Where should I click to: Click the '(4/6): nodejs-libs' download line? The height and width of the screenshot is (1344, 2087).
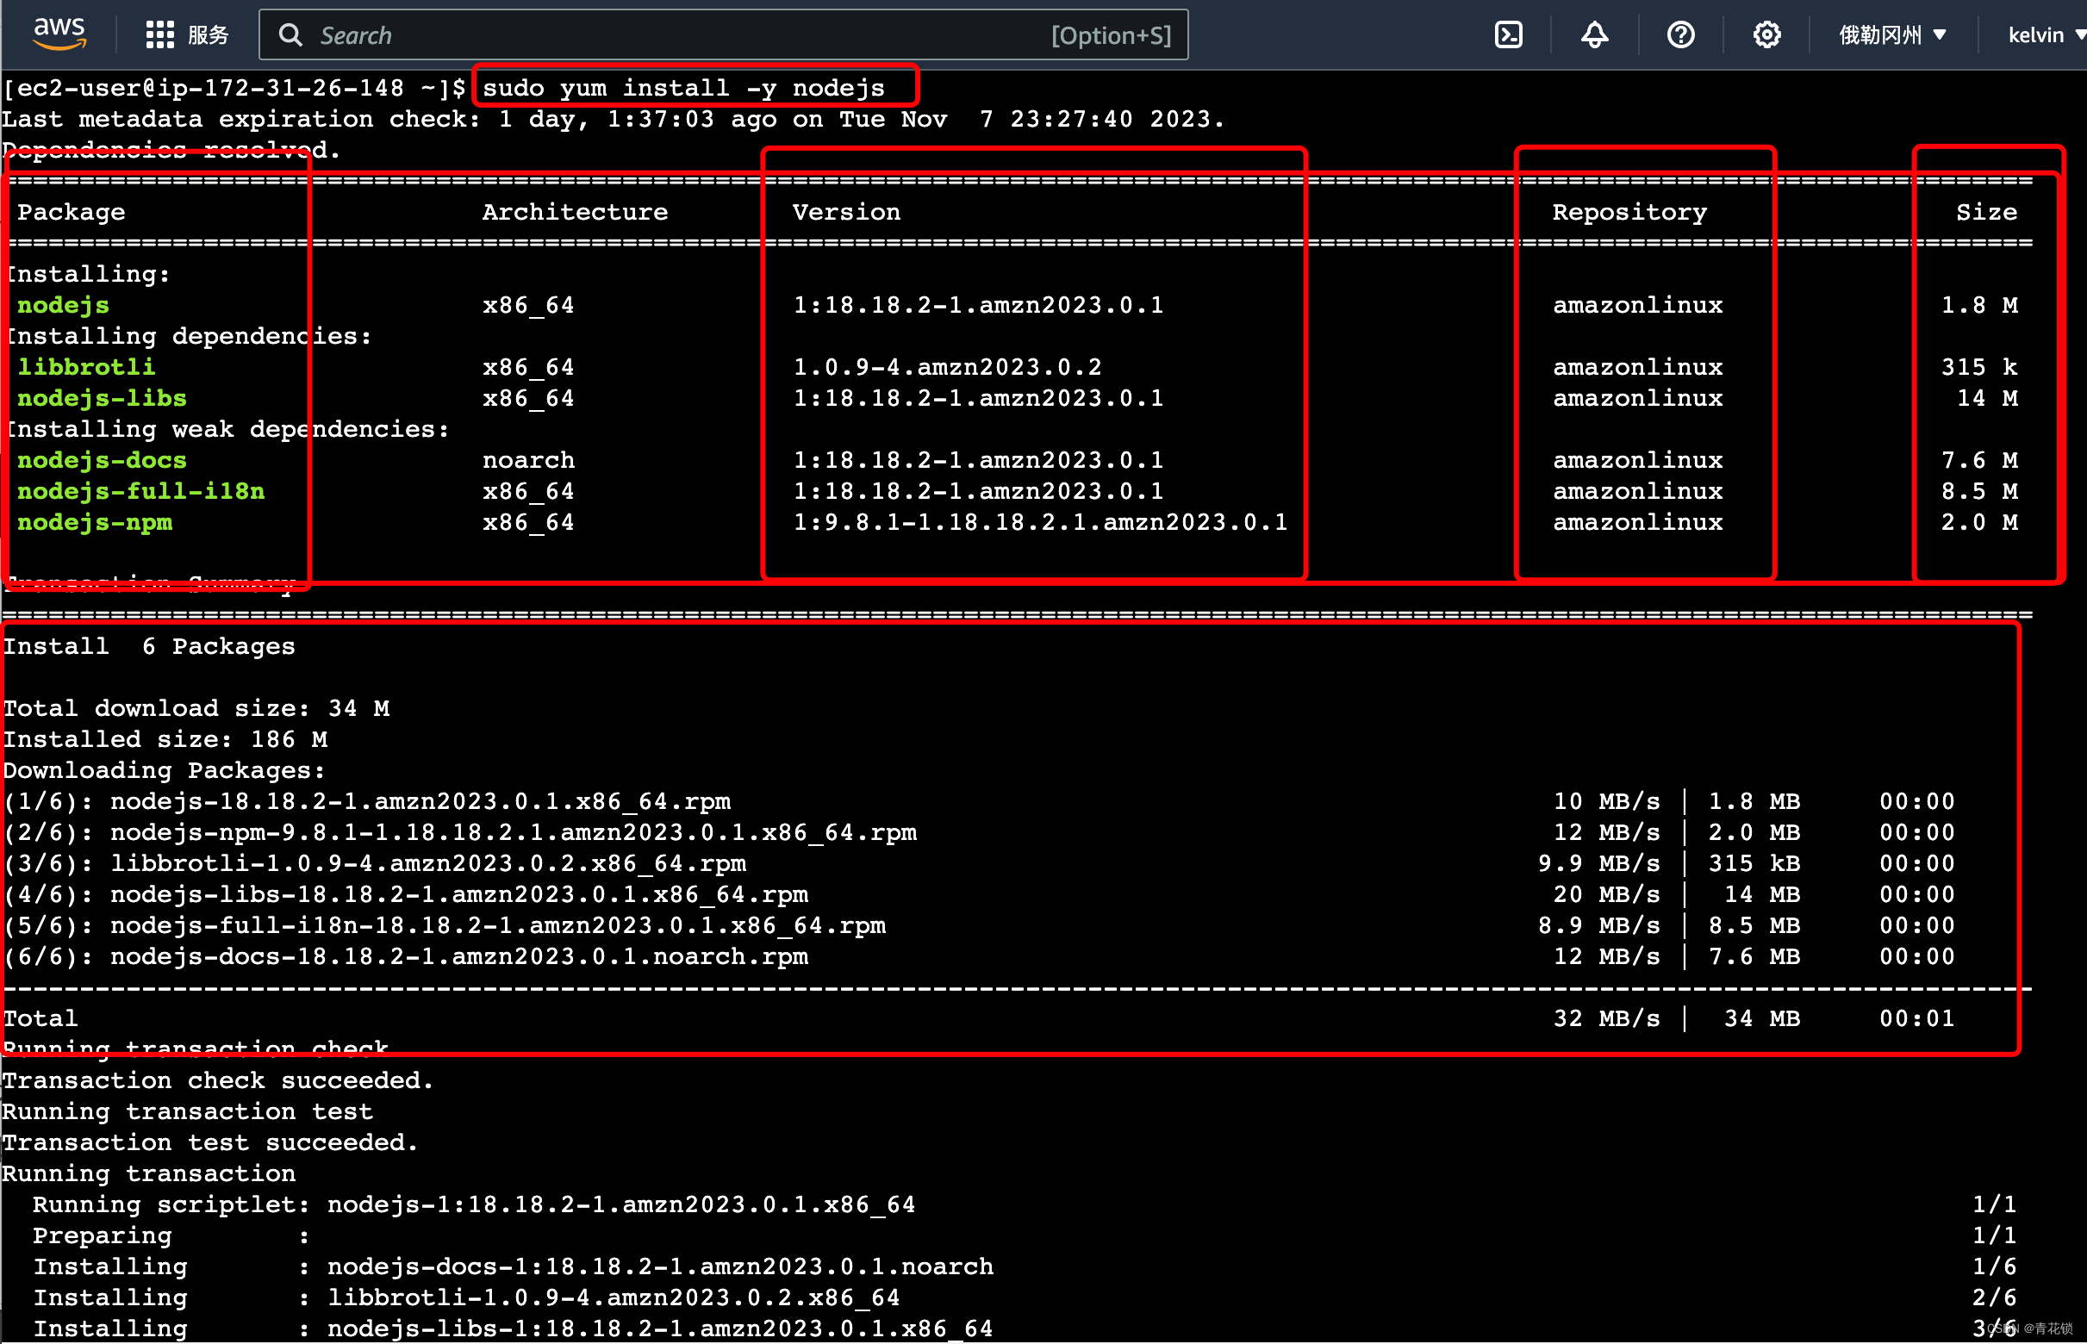tap(979, 895)
